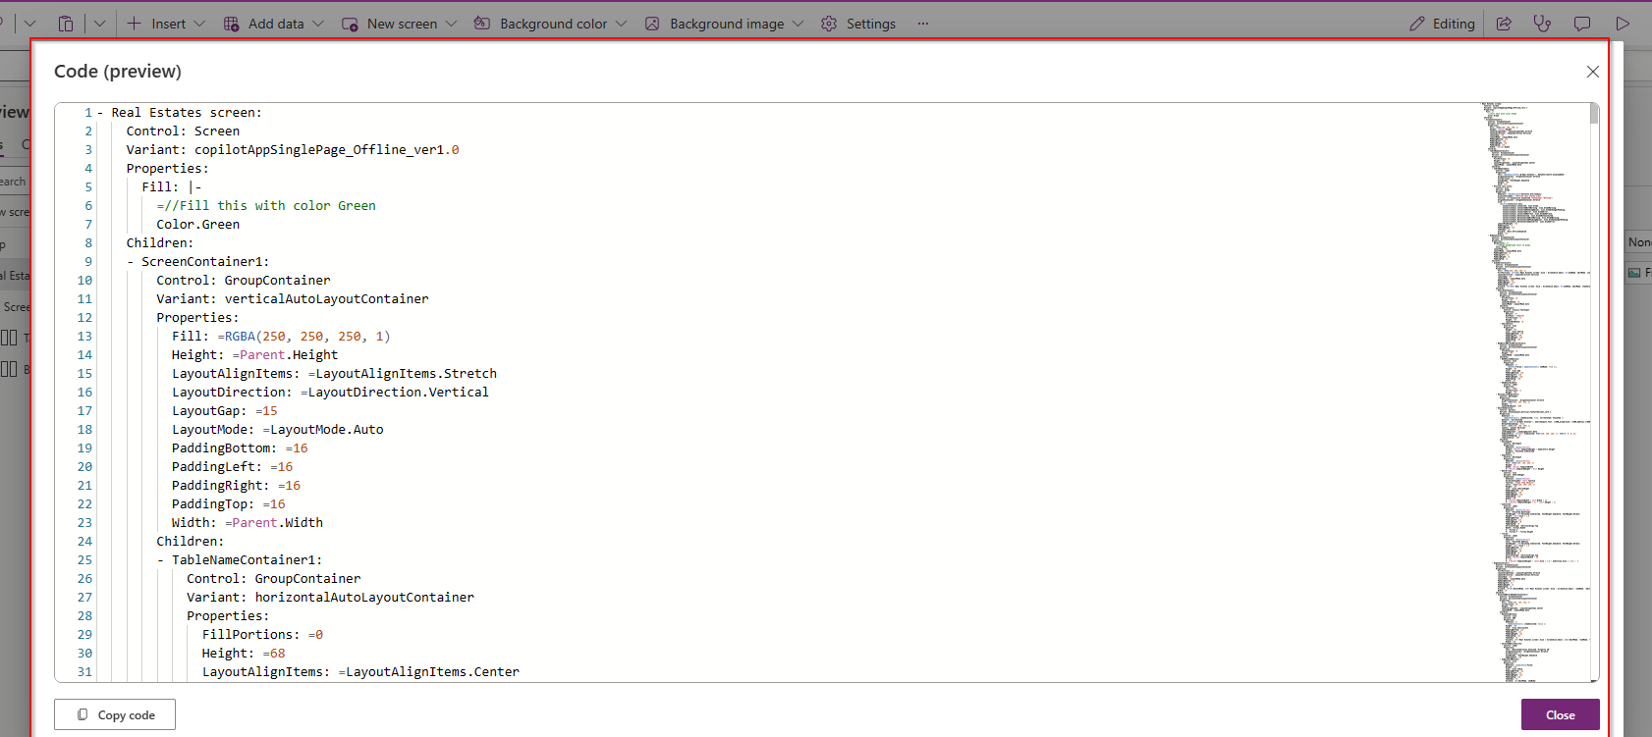Viewport: 1652px width, 737px height.
Task: Expand the Insert dropdown
Action: (x=167, y=24)
